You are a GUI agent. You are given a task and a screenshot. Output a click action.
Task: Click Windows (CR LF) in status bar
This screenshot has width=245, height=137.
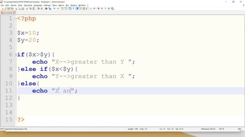208,129
